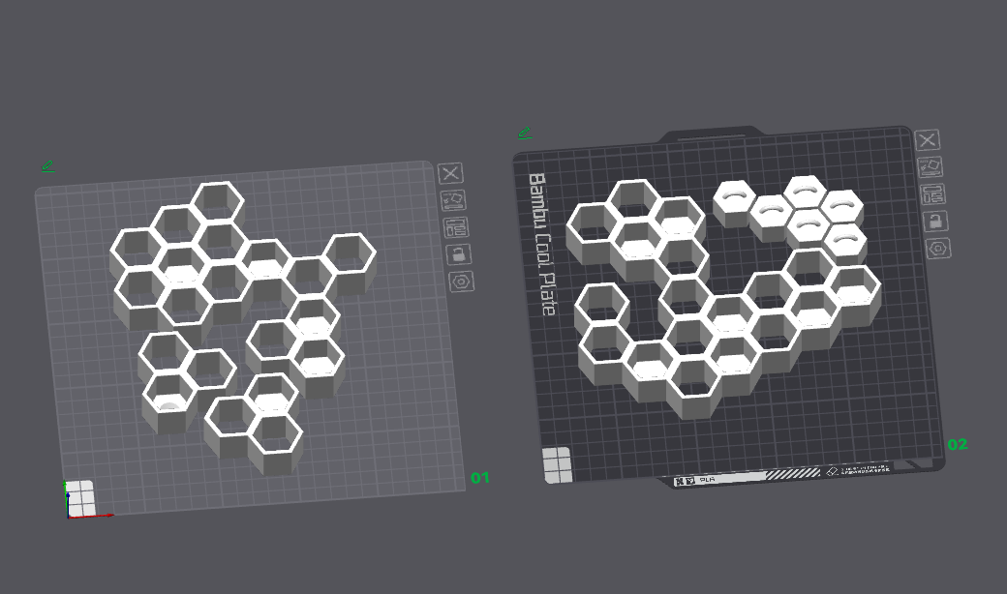Open plate settings for plate 02
Image resolution: width=1007 pixels, height=594 pixels.
tap(937, 249)
